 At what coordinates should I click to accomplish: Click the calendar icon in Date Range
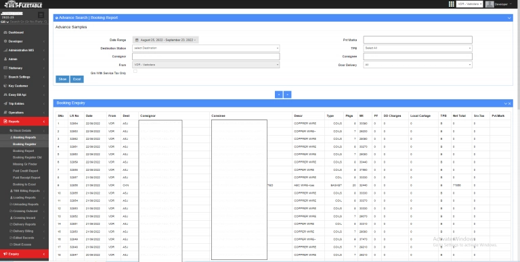tap(137, 40)
